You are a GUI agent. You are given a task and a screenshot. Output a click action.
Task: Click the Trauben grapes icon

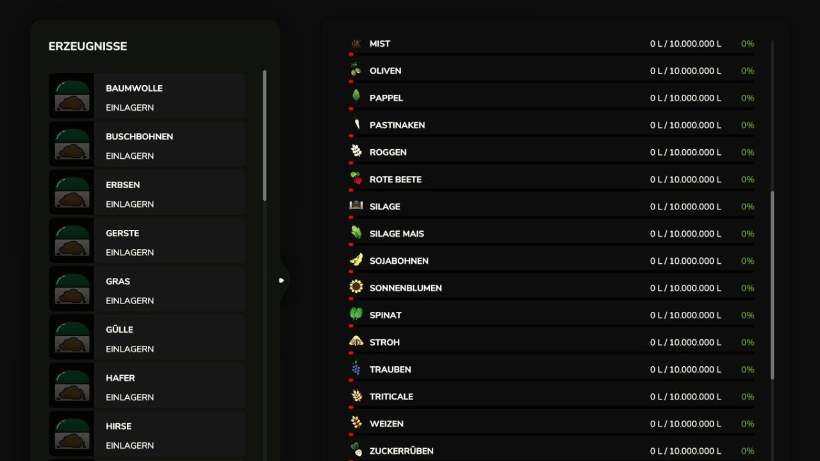coord(356,368)
